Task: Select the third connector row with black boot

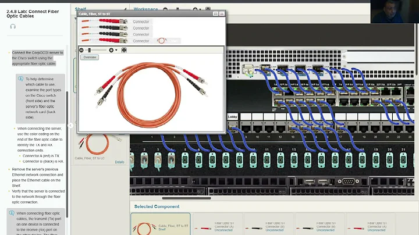Action: pos(116,34)
